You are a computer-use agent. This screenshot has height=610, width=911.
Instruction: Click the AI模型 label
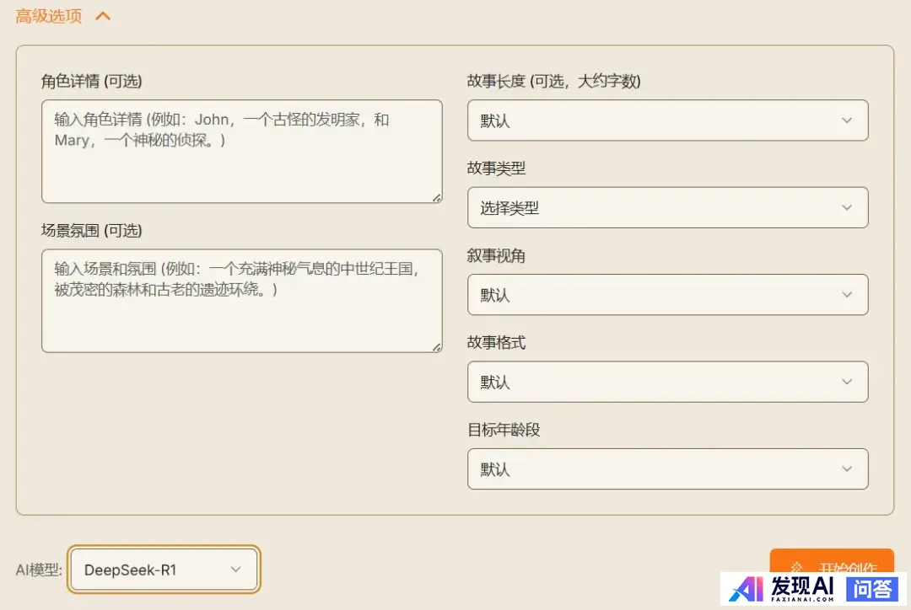pos(38,570)
